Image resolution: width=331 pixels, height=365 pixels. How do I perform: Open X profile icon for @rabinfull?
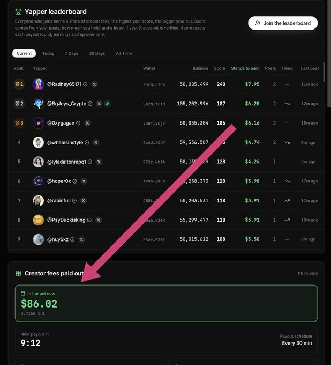pos(84,200)
